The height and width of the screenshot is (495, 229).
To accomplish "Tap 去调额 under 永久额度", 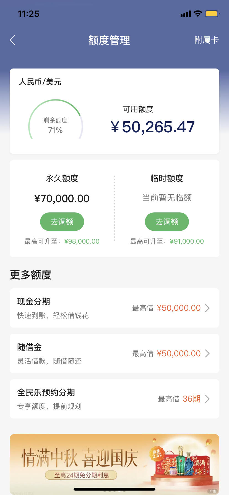I will 62,222.
